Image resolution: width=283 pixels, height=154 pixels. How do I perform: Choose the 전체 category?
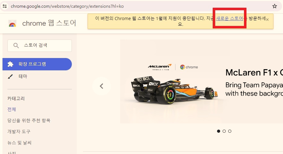click(x=11, y=109)
